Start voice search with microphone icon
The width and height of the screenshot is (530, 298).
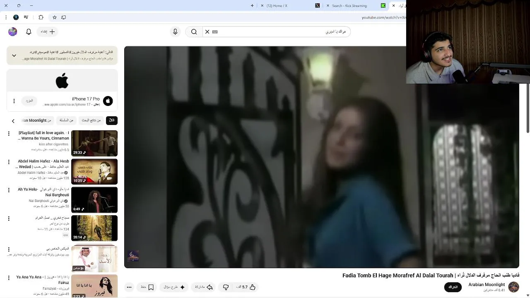pos(175,32)
